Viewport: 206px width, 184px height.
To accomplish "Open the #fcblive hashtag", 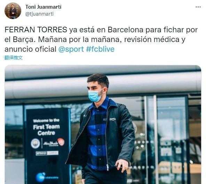I will pyautogui.click(x=100, y=49).
